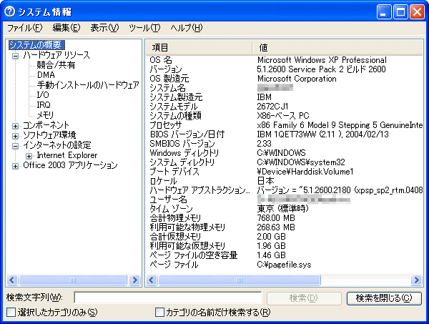Click details pane right scroll arrow

pyautogui.click(x=416, y=280)
